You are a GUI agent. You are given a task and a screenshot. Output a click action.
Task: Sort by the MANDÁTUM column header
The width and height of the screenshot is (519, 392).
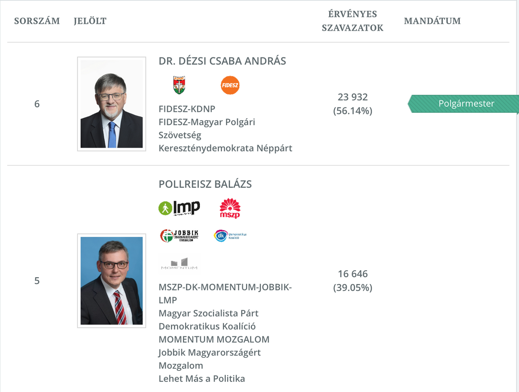click(x=432, y=21)
